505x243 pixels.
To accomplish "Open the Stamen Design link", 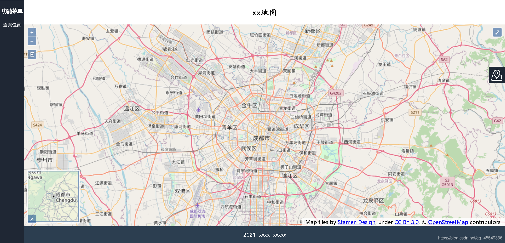I will 356,222.
